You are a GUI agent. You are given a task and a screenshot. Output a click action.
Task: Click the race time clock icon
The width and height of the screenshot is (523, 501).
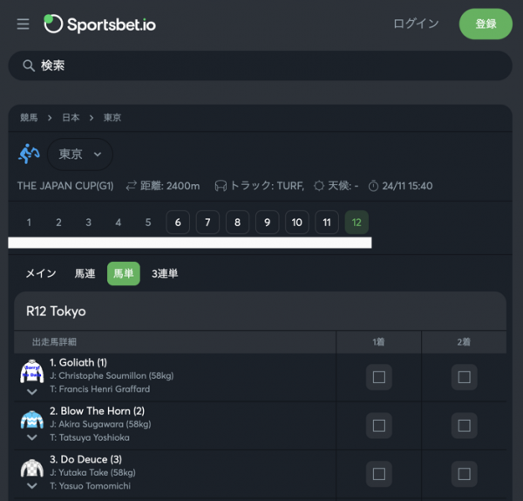tap(373, 186)
